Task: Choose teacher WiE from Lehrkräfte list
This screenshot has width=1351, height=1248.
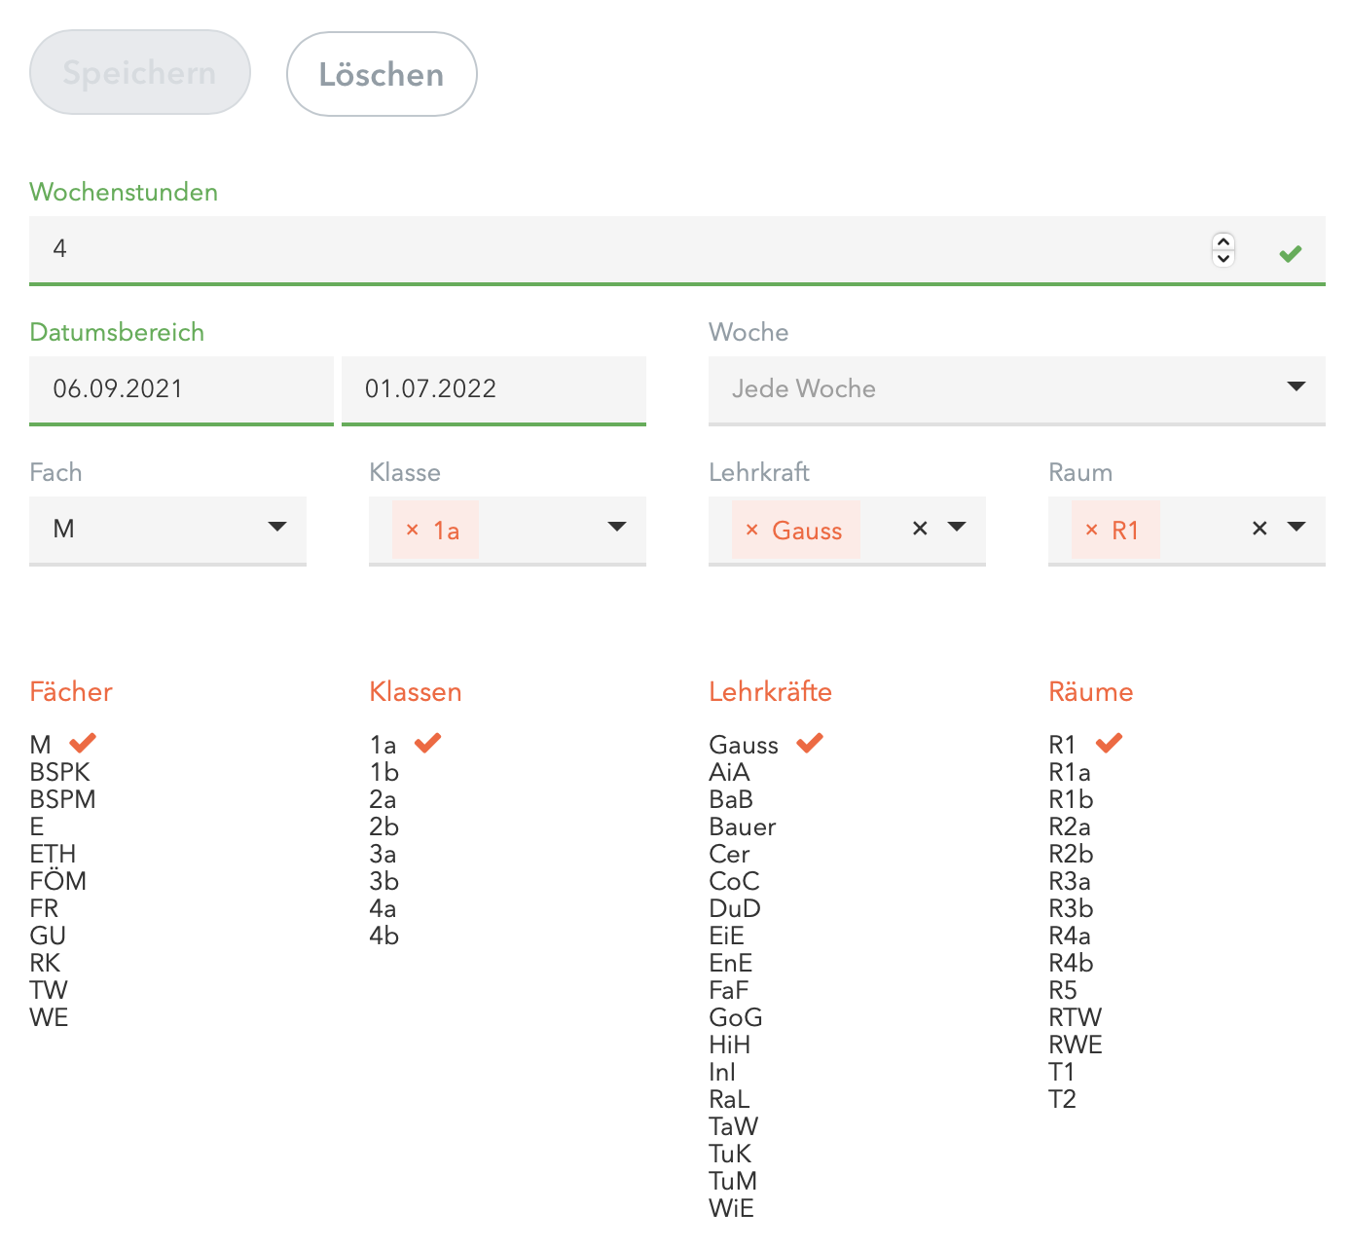Action: click(731, 1208)
